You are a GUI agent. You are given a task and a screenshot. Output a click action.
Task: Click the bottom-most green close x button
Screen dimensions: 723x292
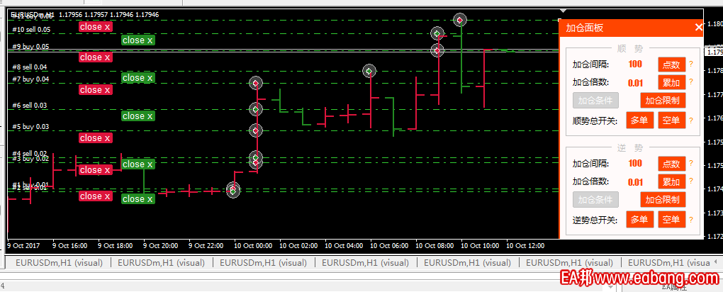[x=138, y=199]
